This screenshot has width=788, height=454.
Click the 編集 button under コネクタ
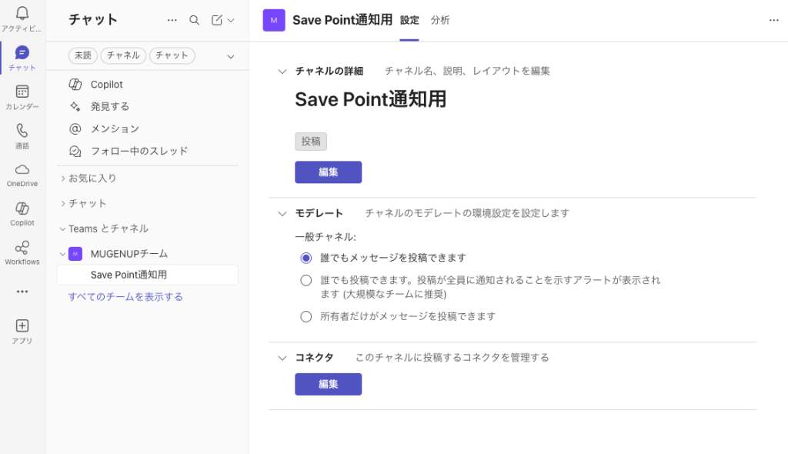pyautogui.click(x=328, y=384)
